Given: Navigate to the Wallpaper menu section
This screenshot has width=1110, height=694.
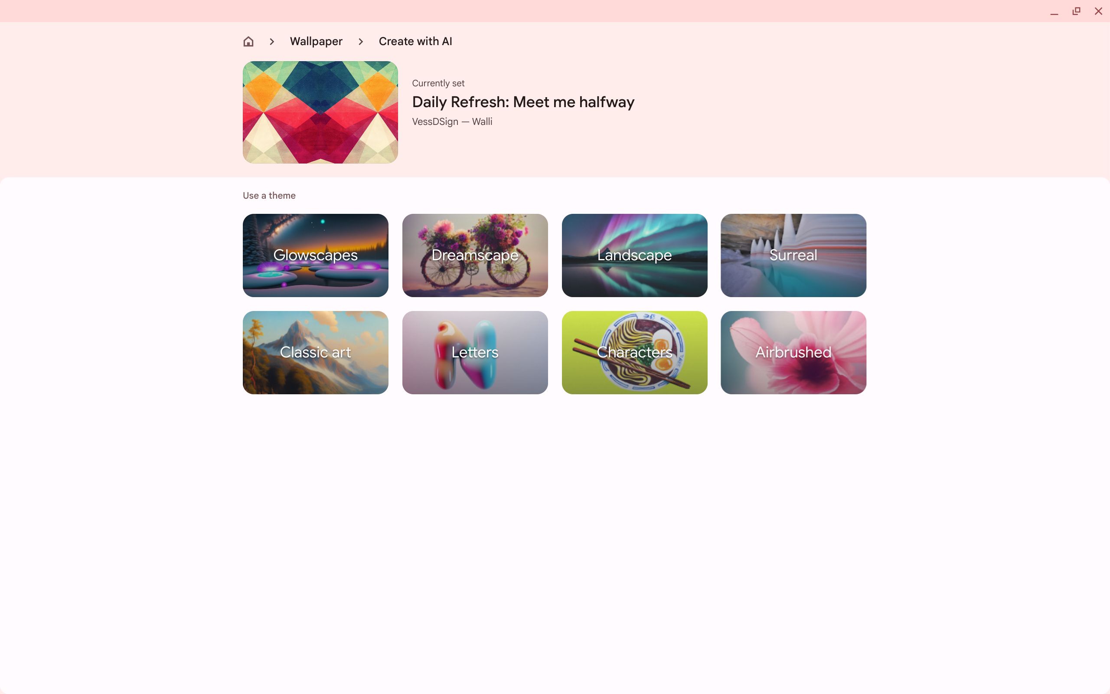Looking at the screenshot, I should click(x=316, y=41).
